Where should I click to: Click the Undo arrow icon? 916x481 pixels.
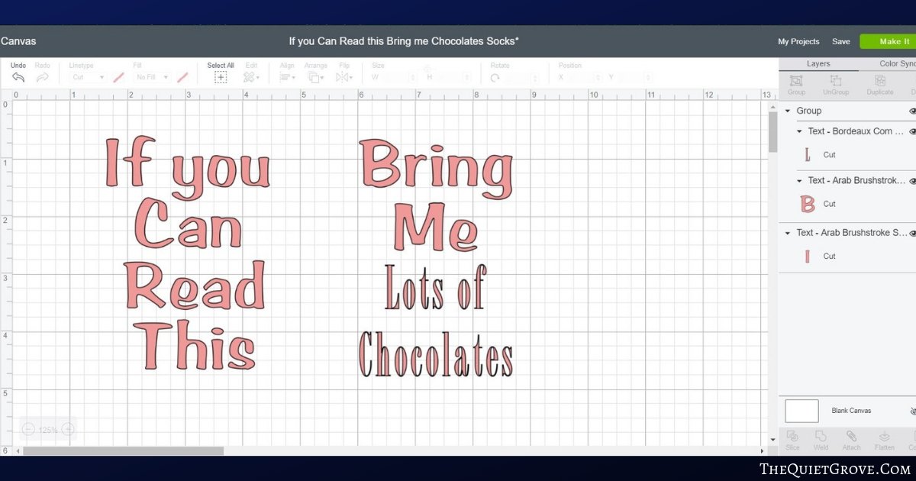coord(18,77)
